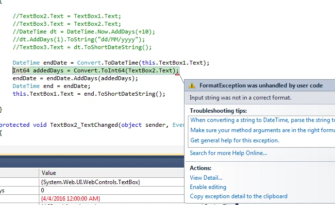Screen dimensions: 335x205
Task: Click the Enable editing action
Action: tap(208, 187)
